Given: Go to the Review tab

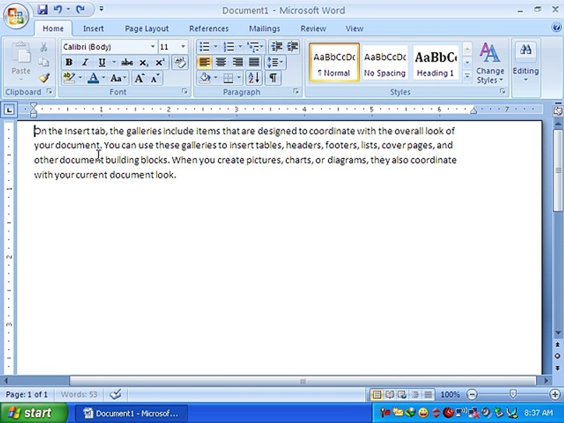Looking at the screenshot, I should (x=313, y=28).
